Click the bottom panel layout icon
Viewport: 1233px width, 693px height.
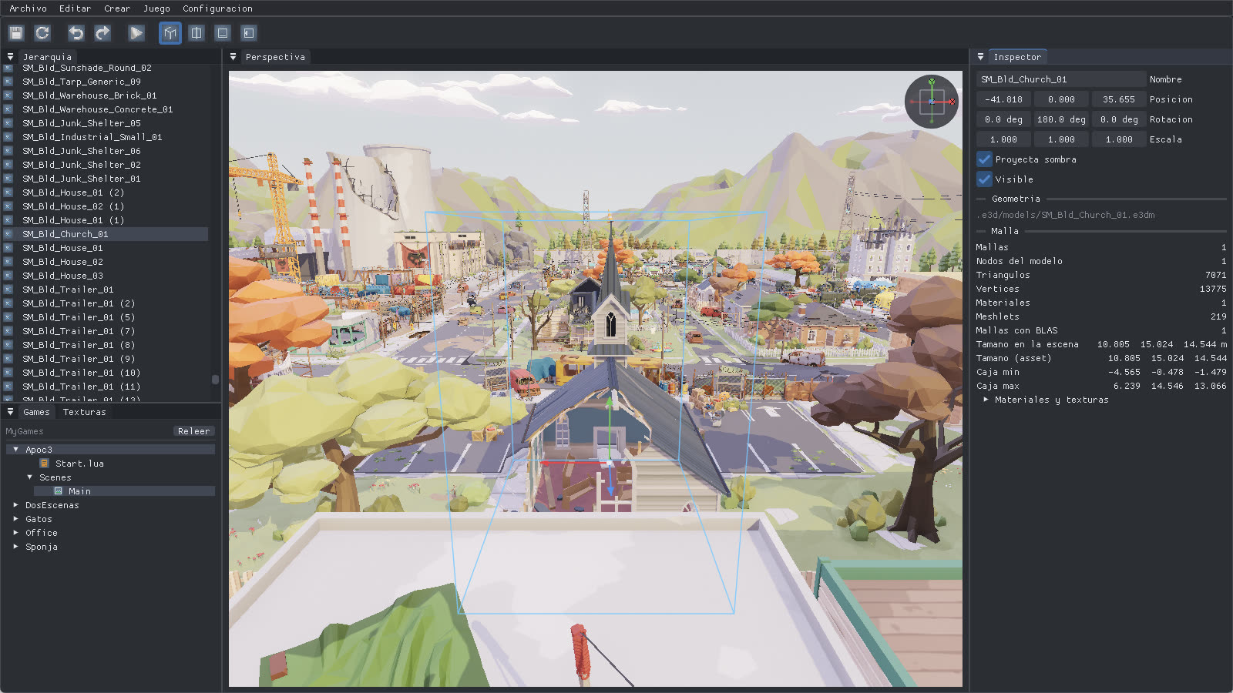223,33
